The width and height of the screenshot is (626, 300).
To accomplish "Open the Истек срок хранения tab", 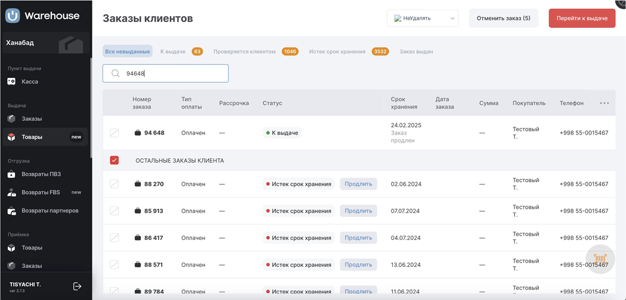I will 337,52.
